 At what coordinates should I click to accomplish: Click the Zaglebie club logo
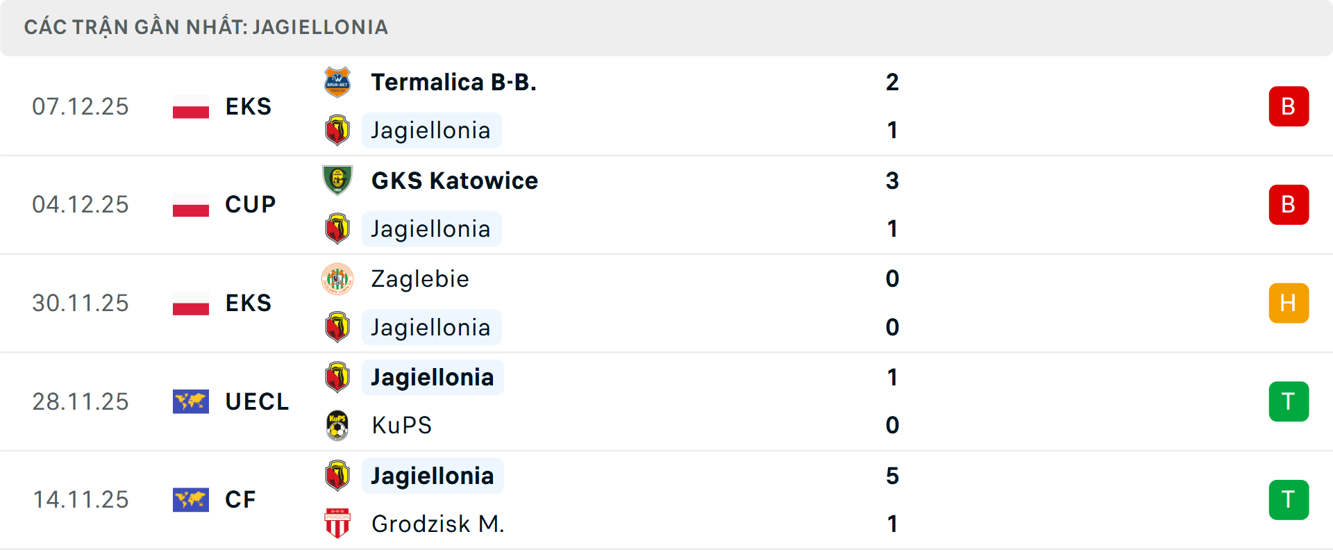[337, 279]
